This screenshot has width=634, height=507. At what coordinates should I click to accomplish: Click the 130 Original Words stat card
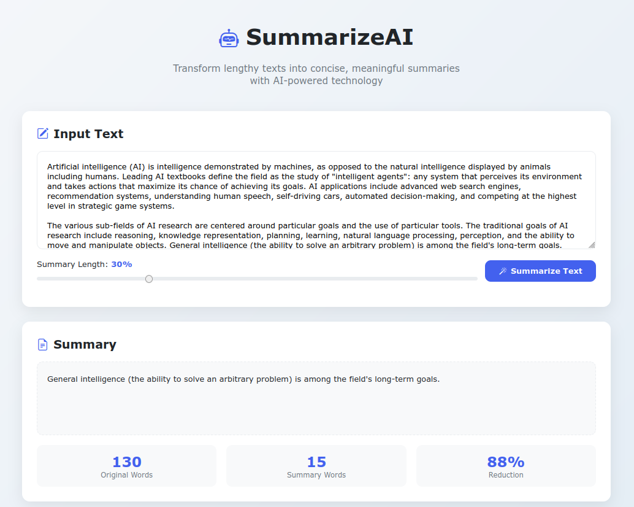126,466
